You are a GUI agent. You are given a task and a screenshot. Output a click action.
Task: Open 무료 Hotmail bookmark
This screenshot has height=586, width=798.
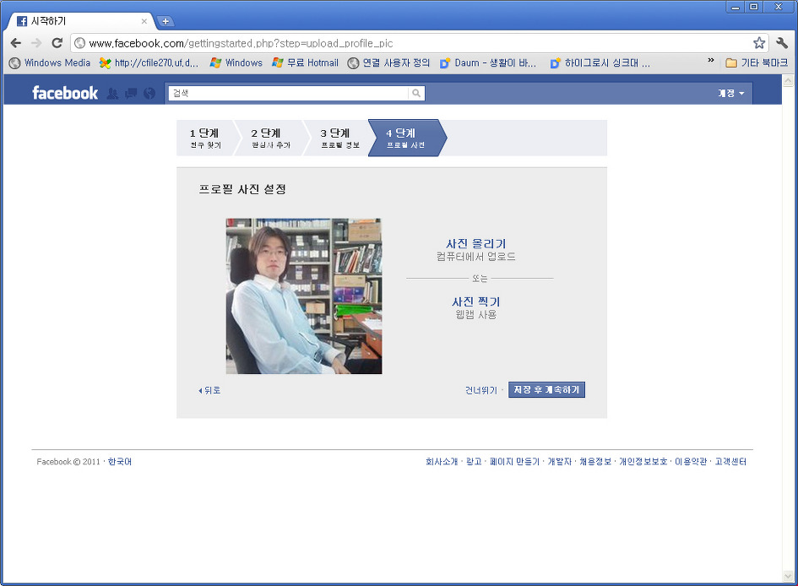coord(306,62)
